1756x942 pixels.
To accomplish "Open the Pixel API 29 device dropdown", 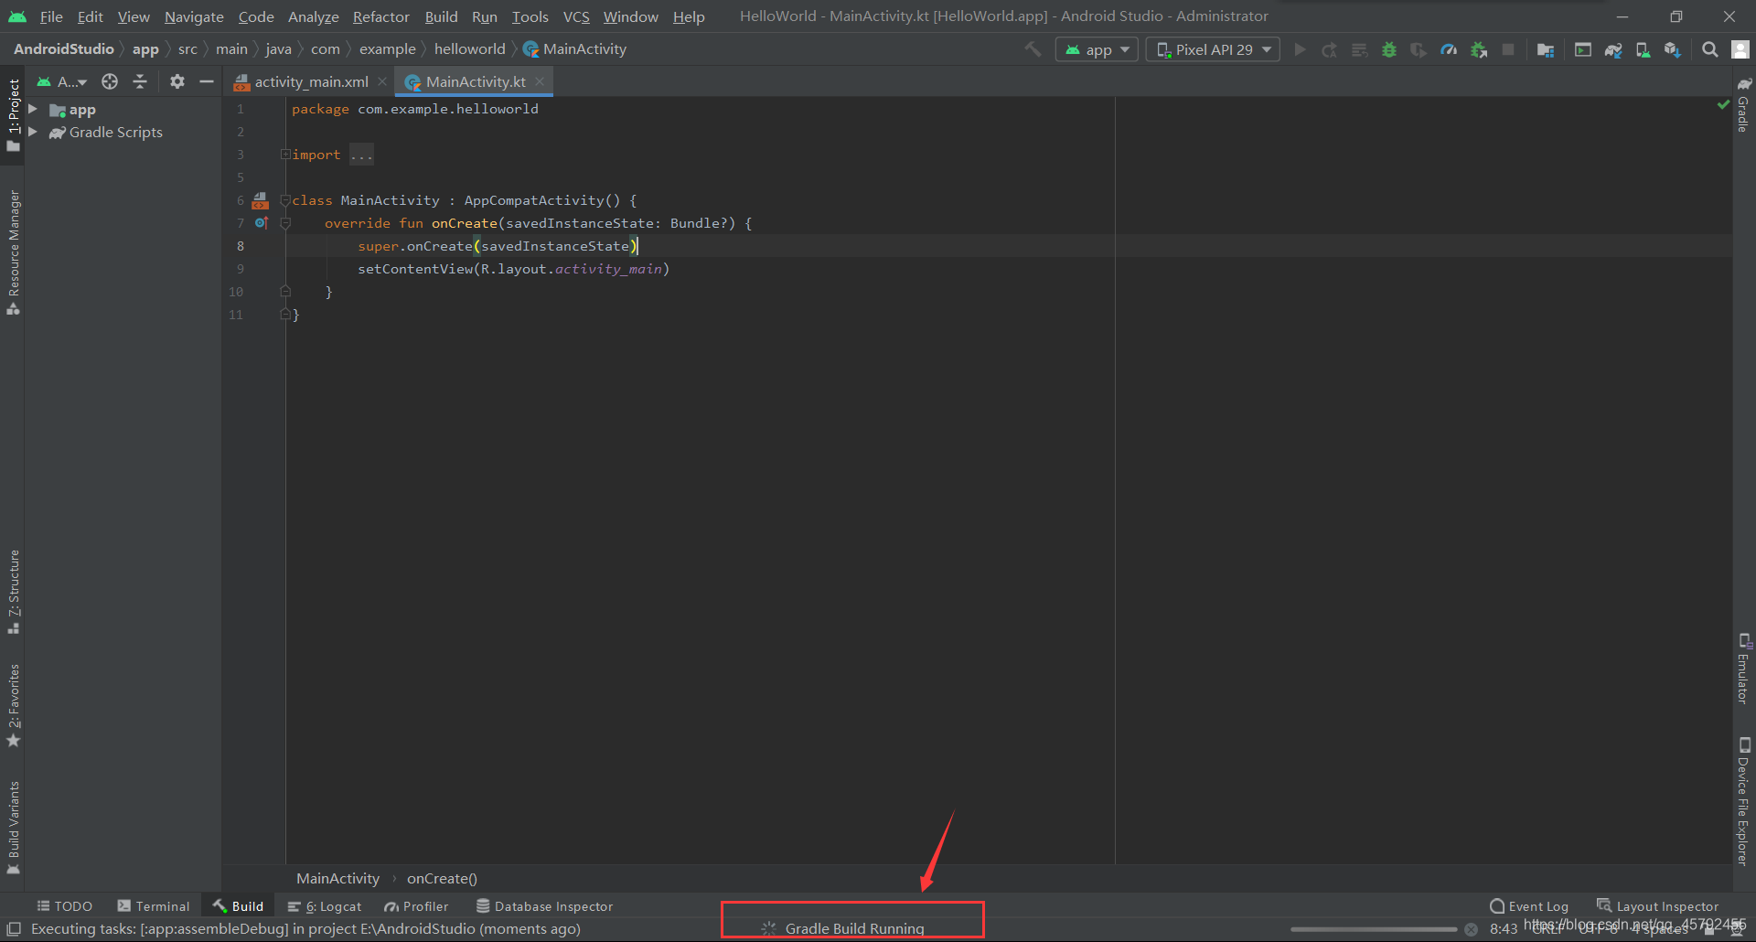I will tap(1213, 49).
